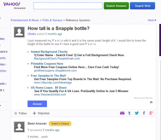This screenshot has width=161, height=140.
Task: Open Instant Background Checks ad link
Action: pos(49,52)
